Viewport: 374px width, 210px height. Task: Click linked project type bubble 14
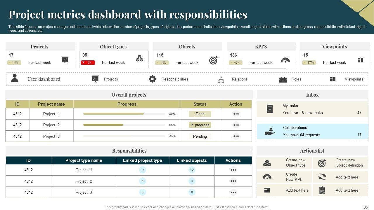click(143, 170)
